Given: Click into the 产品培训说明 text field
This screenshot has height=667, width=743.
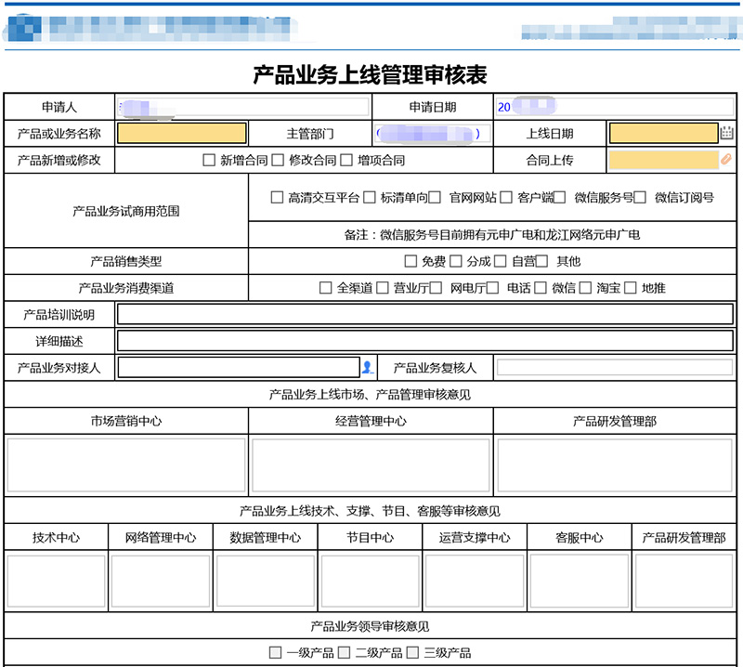Looking at the screenshot, I should point(424,314).
